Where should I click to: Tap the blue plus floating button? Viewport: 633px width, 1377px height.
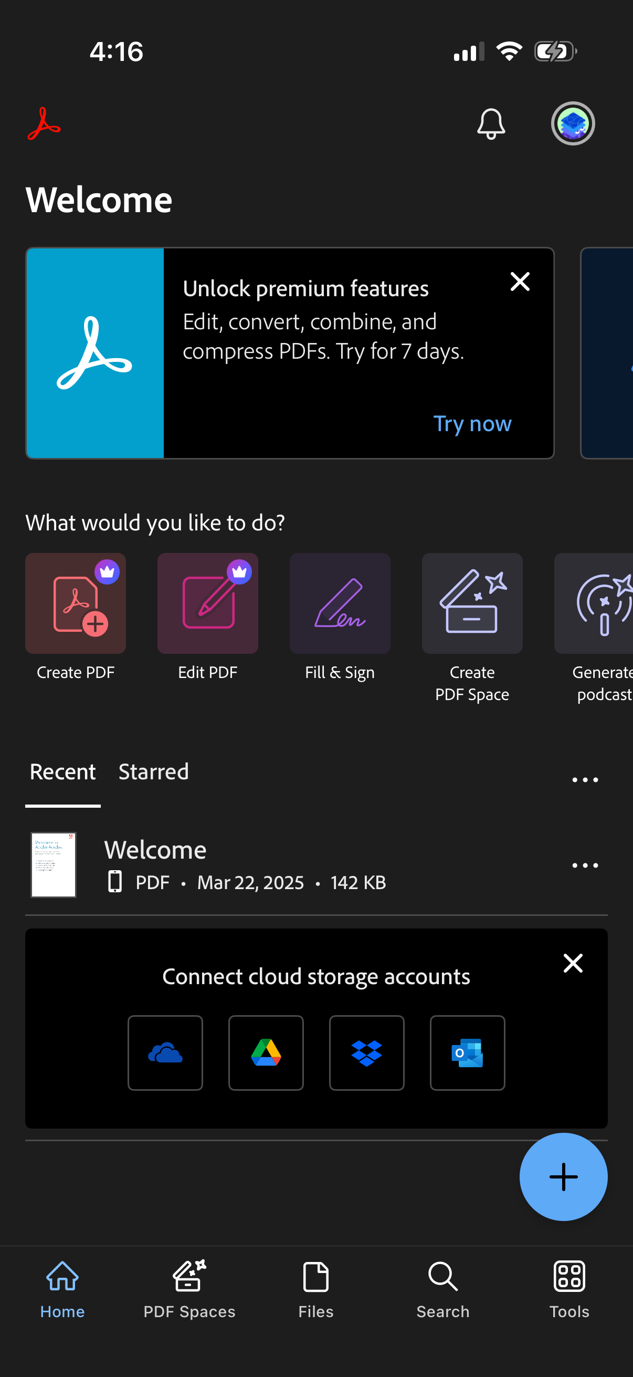564,1176
